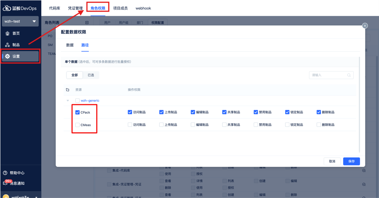
Task: Click the search magnifier icon
Action: pyautogui.click(x=349, y=75)
